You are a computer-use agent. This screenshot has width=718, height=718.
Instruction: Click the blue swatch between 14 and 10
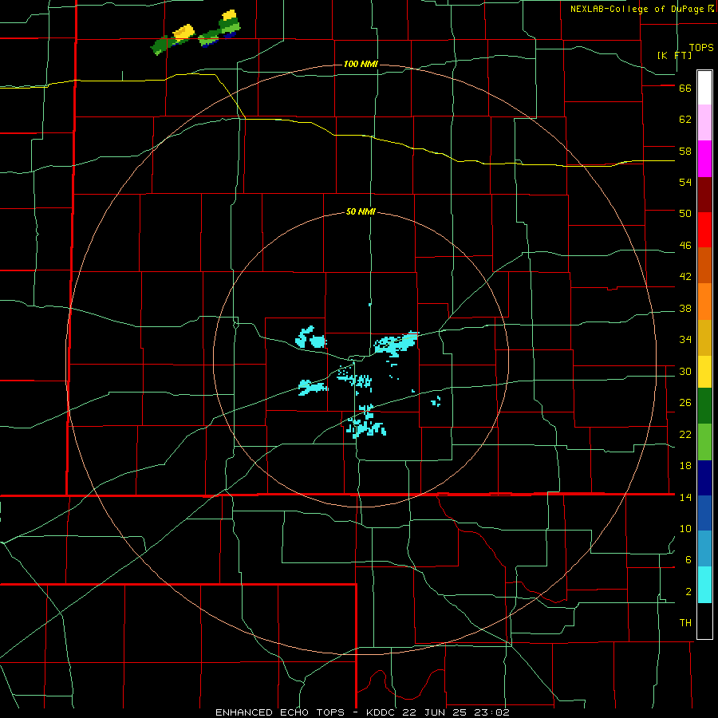(704, 513)
